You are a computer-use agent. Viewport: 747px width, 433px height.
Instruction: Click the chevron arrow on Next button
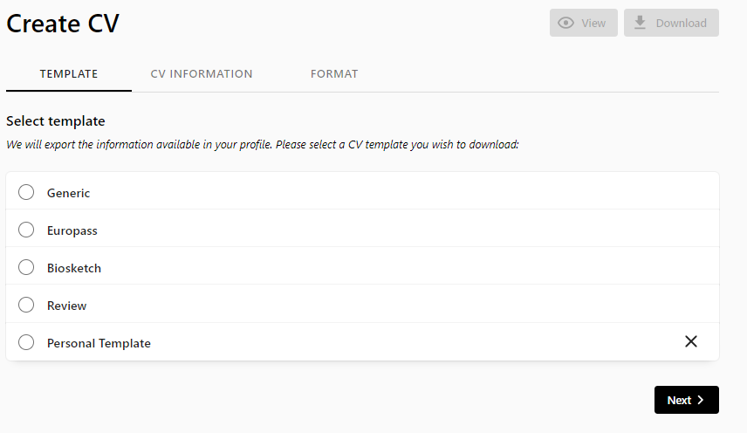[x=700, y=400]
